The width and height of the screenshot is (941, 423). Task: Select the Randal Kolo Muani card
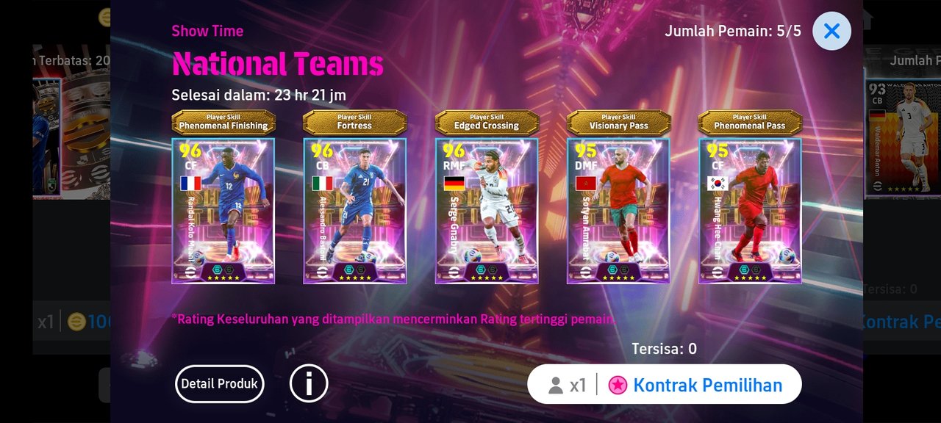coord(223,211)
